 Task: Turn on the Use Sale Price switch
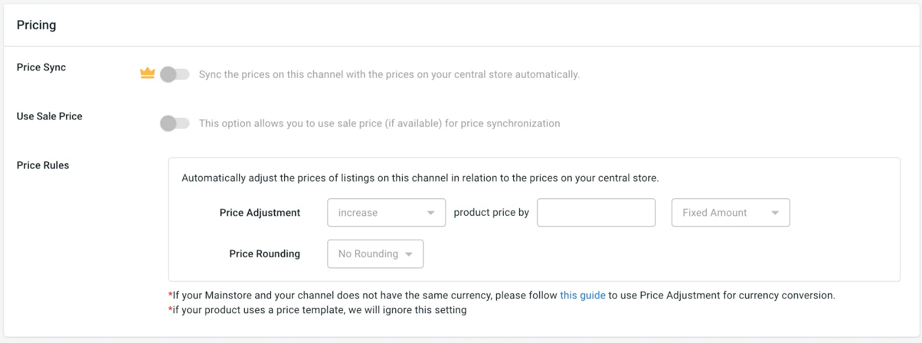pyautogui.click(x=175, y=123)
